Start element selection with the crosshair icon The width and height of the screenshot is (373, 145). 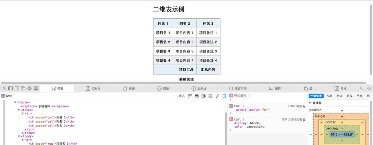(x=29, y=88)
